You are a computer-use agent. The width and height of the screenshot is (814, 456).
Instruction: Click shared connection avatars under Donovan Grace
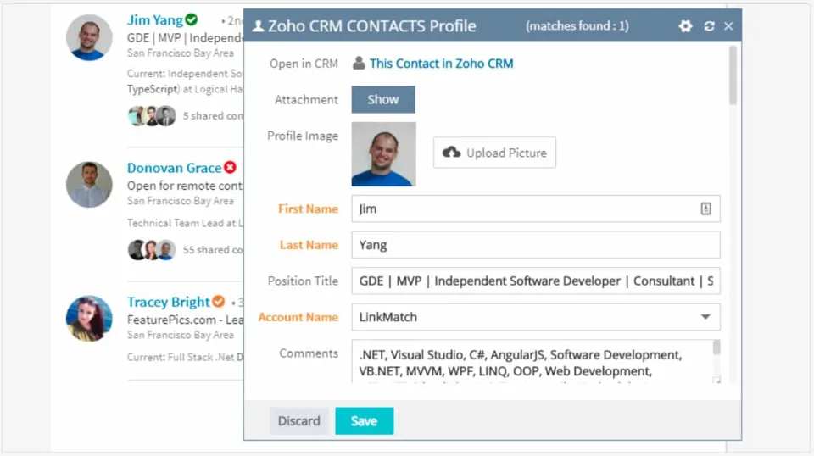(152, 249)
